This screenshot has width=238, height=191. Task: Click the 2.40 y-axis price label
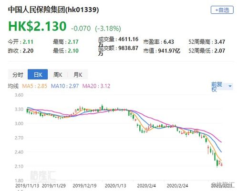click(x=19, y=152)
